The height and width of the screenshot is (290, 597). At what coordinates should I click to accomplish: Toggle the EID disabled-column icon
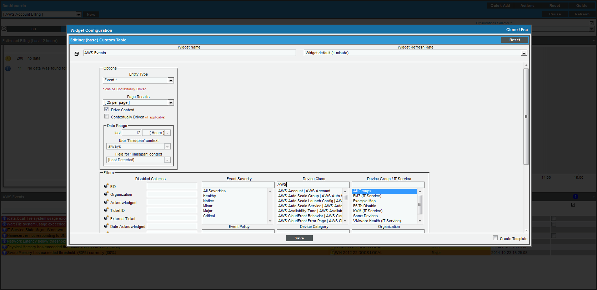coord(106,186)
